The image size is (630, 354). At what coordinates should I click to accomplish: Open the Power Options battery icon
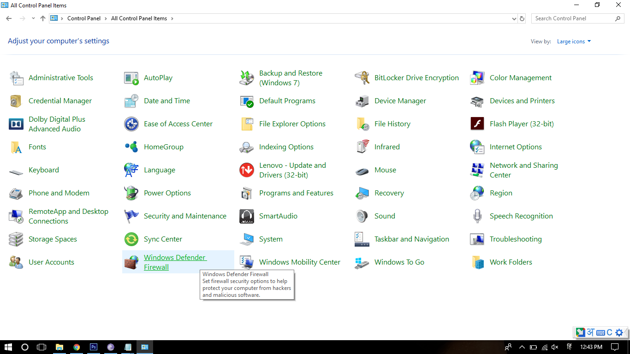point(131,193)
